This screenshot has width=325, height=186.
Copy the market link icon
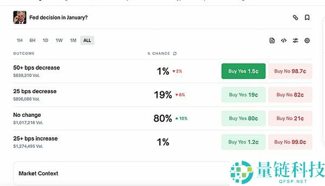[x=296, y=18]
